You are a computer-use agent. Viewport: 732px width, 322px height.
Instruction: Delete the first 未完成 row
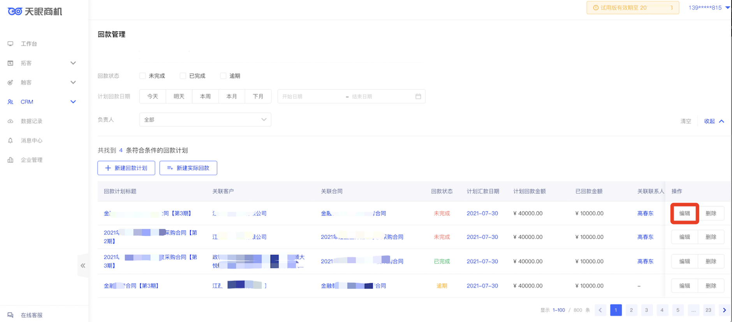711,213
